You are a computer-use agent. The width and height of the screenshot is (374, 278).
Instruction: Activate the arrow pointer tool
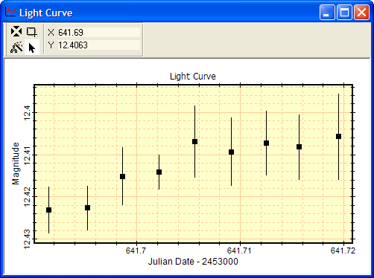tap(32, 48)
